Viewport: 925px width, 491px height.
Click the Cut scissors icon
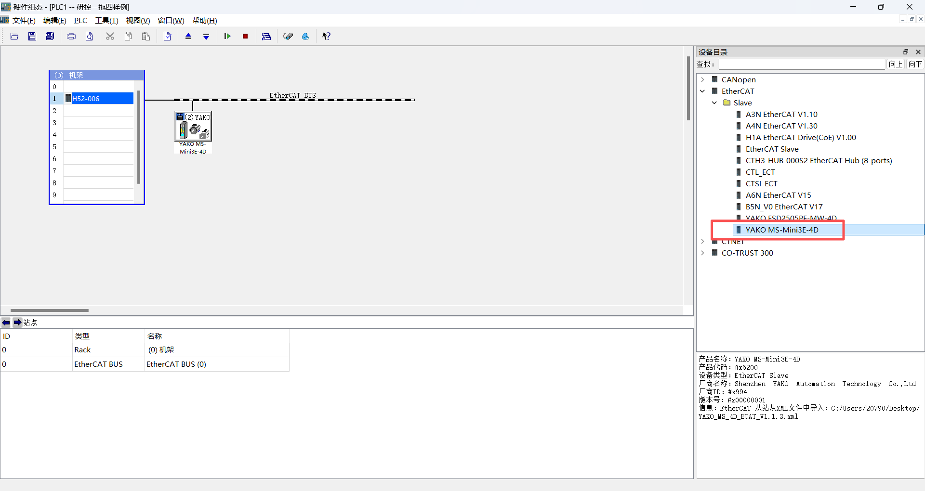(110, 36)
